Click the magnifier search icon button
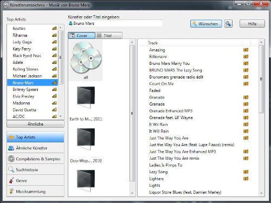The image size is (271, 203). [x=228, y=24]
